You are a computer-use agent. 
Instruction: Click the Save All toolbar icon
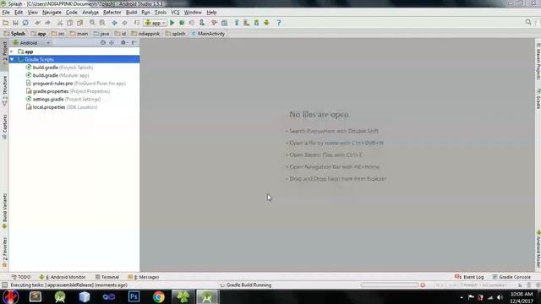tap(15, 23)
